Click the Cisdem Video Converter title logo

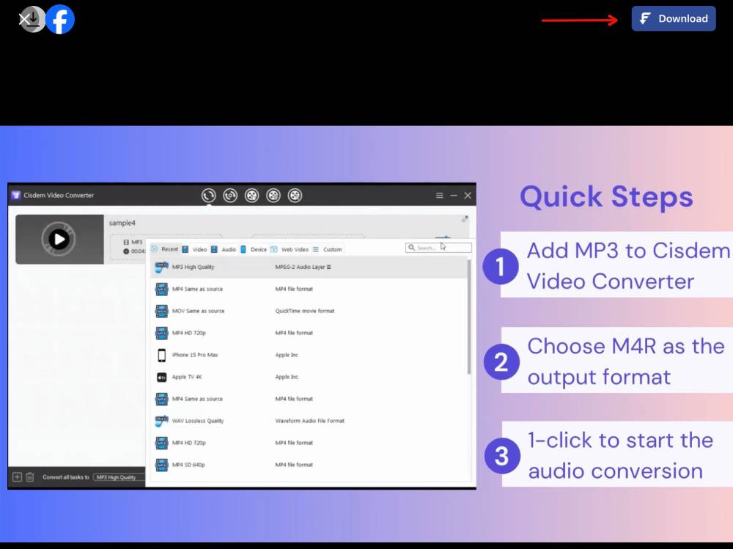(x=16, y=195)
